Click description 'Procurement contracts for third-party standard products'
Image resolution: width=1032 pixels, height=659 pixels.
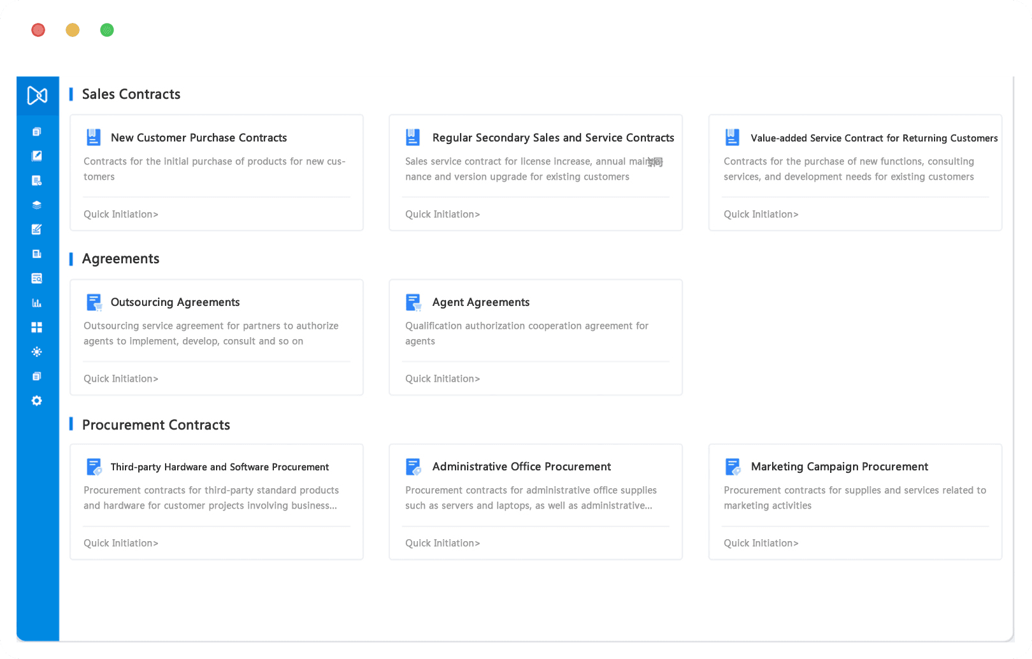(x=211, y=498)
